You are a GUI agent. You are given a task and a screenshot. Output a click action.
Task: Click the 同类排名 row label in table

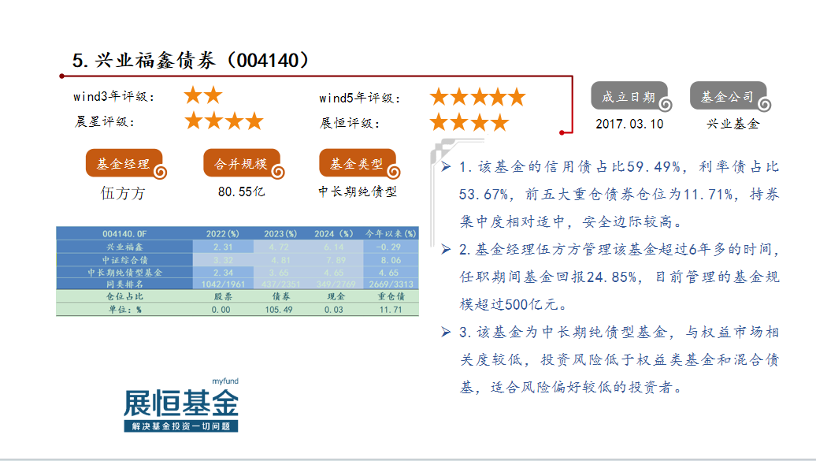click(124, 284)
